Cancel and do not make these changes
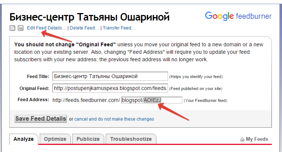Viewport: 282px width, 152px height. 114,119
